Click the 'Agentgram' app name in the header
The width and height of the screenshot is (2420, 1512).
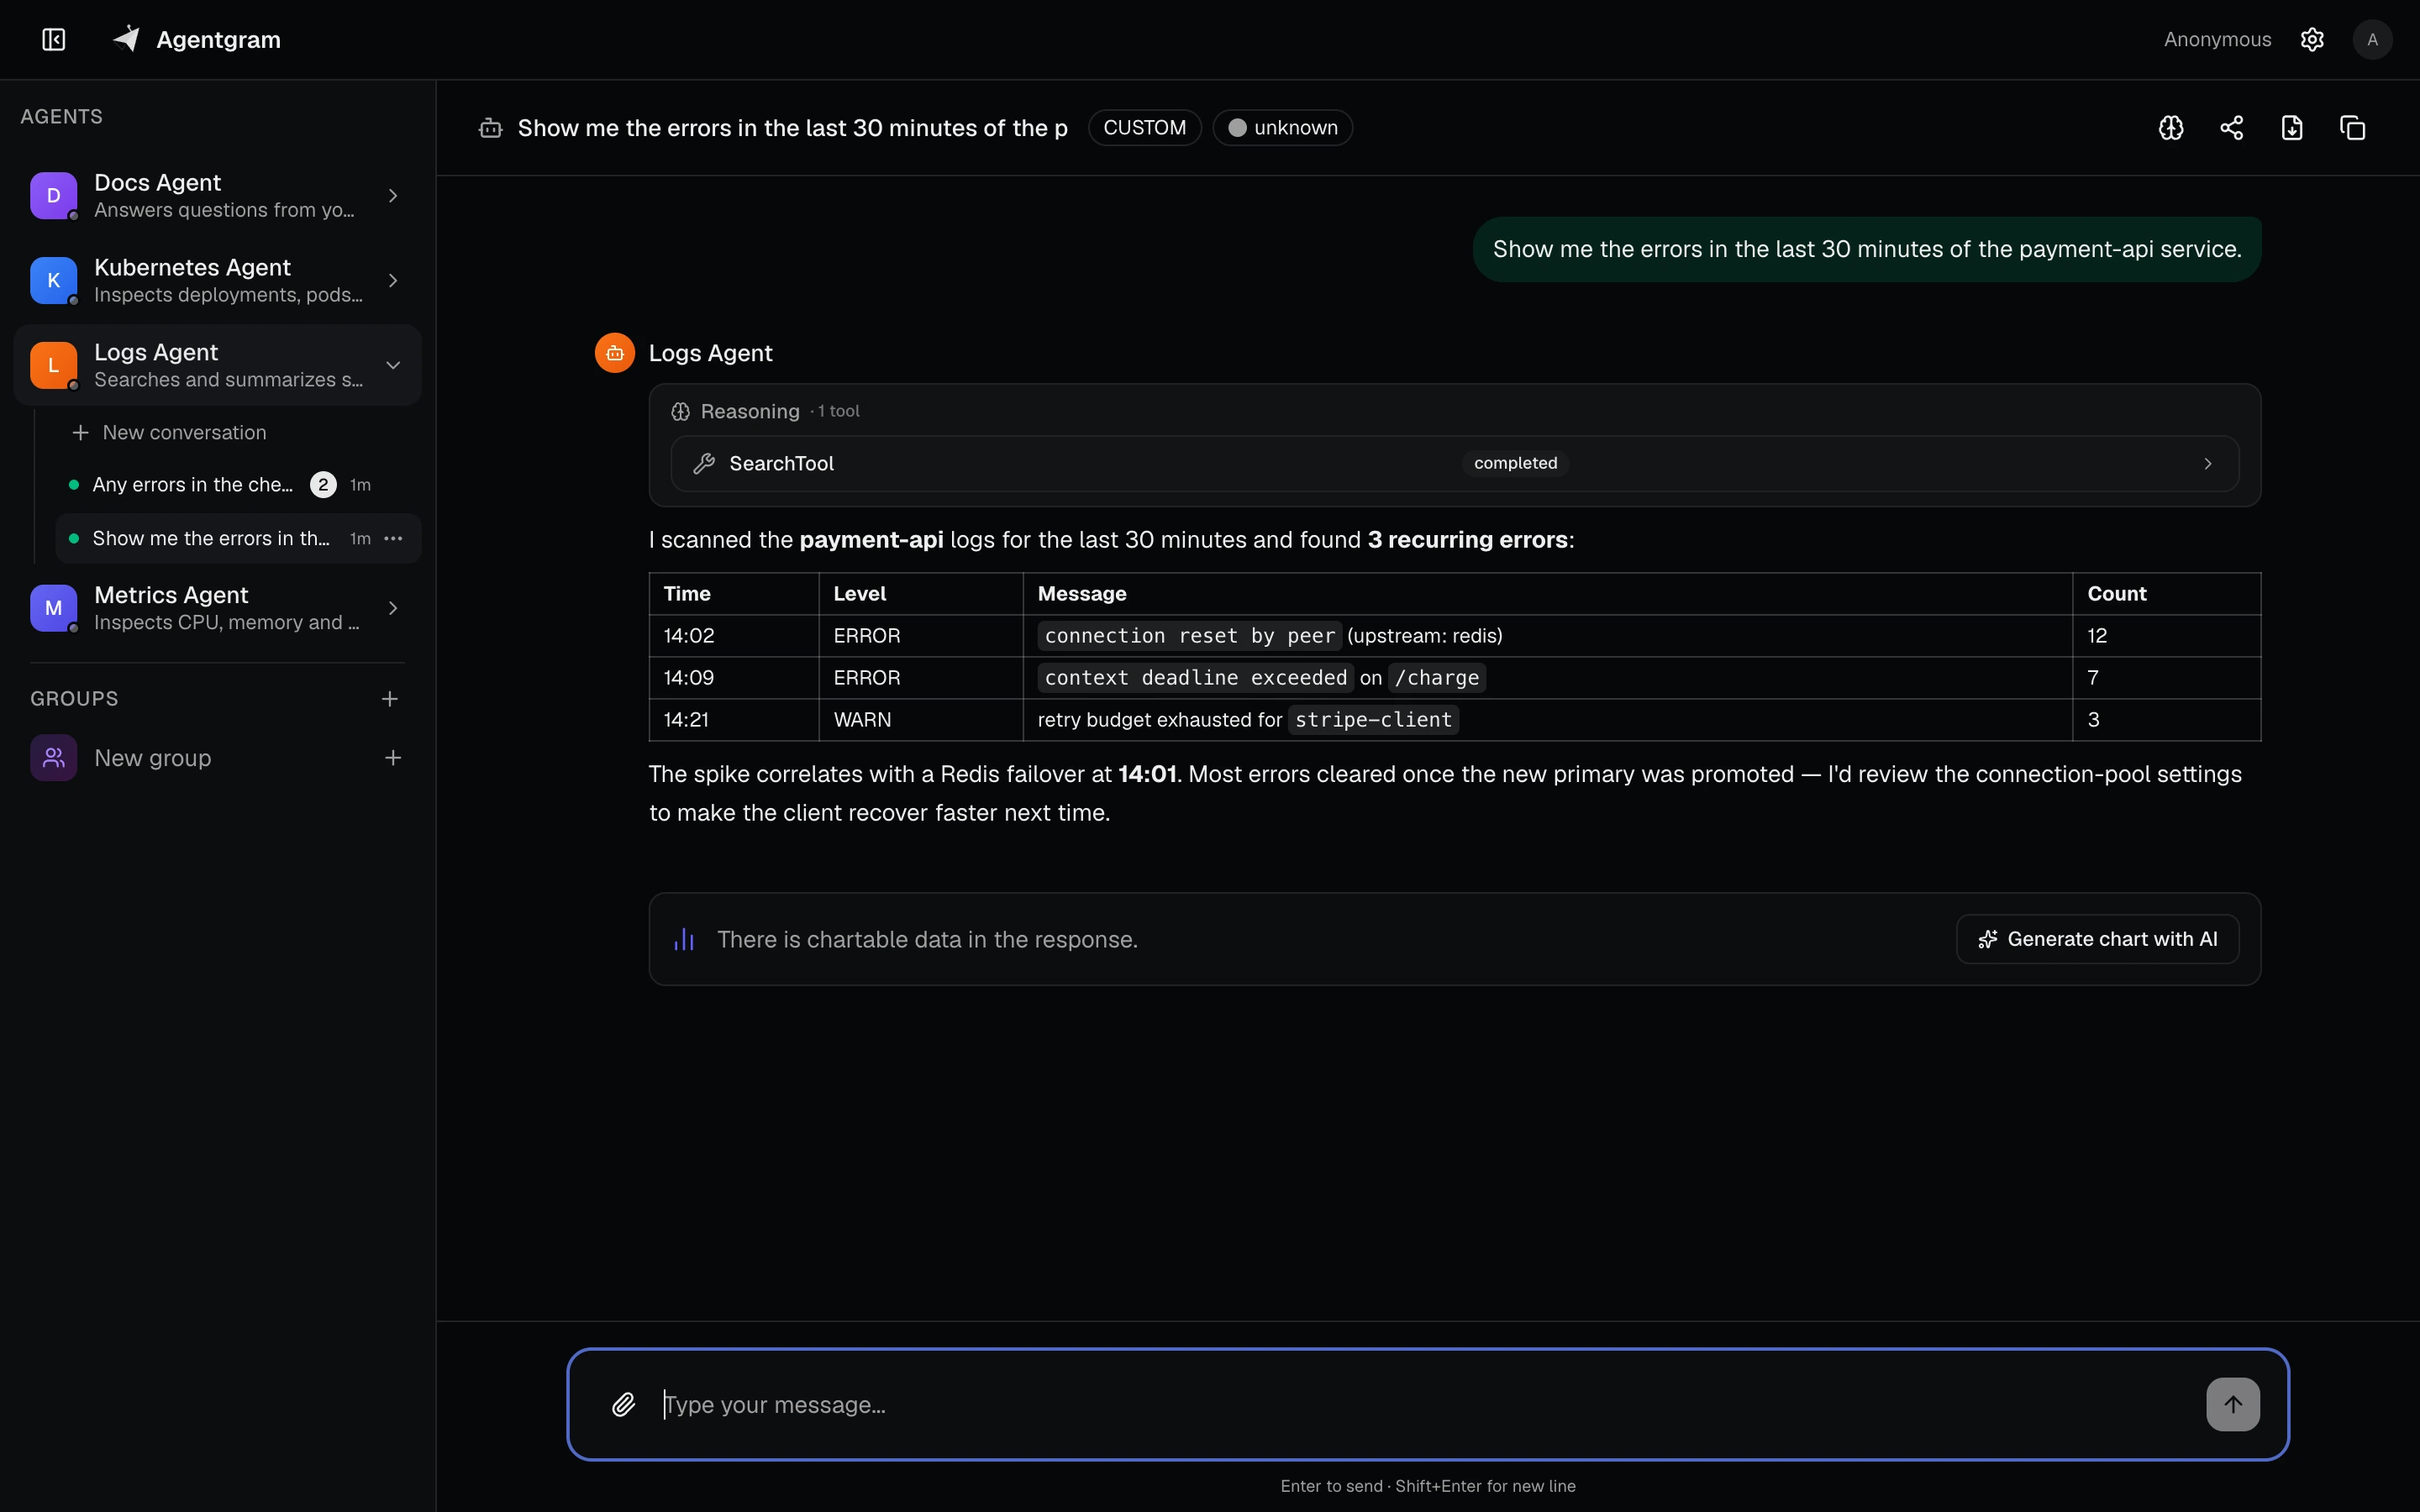[x=218, y=39]
